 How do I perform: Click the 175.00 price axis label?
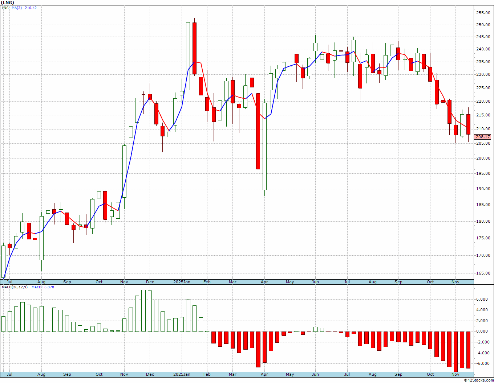[x=483, y=238]
